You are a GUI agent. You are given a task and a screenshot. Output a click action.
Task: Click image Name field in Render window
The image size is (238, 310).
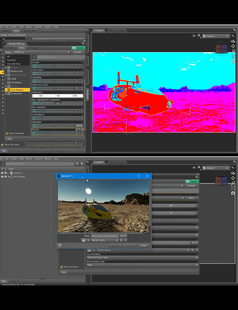click(105, 236)
